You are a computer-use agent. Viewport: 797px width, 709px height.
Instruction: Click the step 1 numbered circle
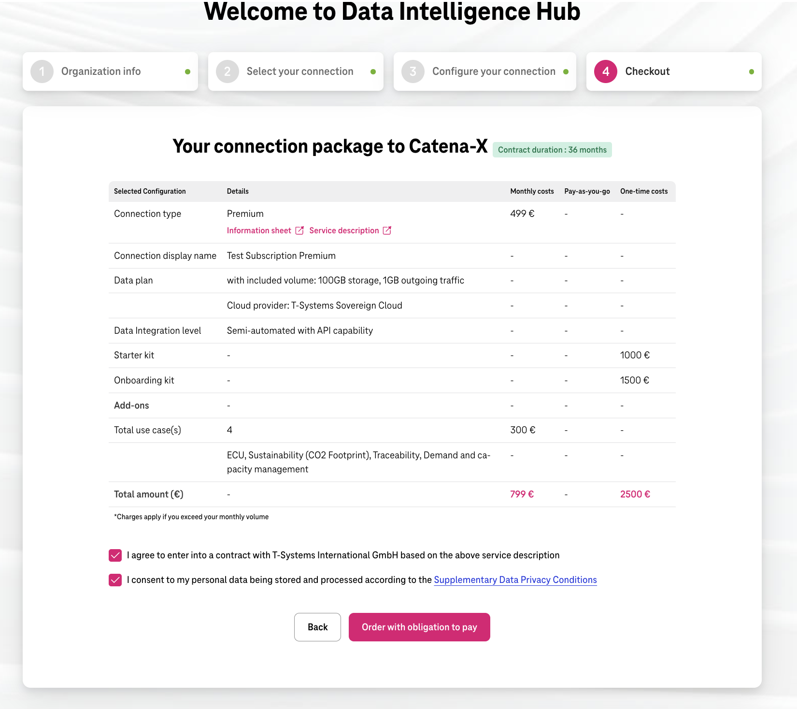(42, 71)
